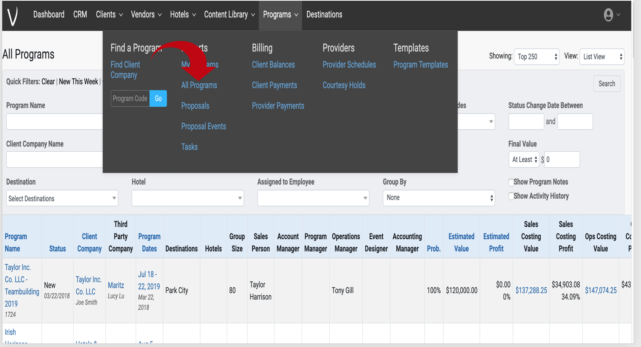Click the Program Code input field
Viewport: 641px width, 347px height.
130,98
